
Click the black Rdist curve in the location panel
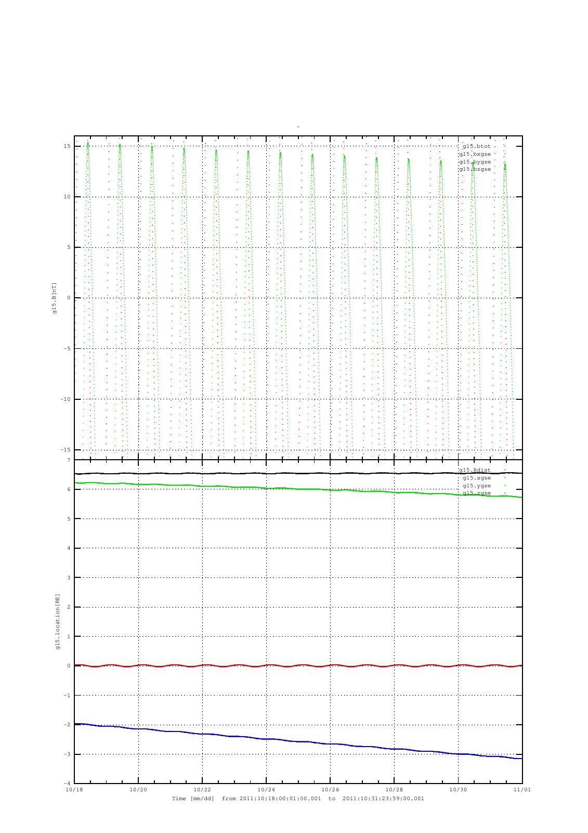pyautogui.click(x=298, y=473)
